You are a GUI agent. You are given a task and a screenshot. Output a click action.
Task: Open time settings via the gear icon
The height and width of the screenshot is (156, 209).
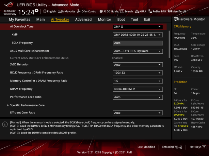point(37,10)
